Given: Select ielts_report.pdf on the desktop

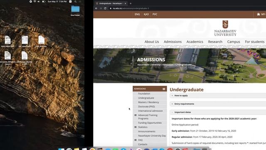Looking at the screenshot, I should pyautogui.click(x=7, y=41).
